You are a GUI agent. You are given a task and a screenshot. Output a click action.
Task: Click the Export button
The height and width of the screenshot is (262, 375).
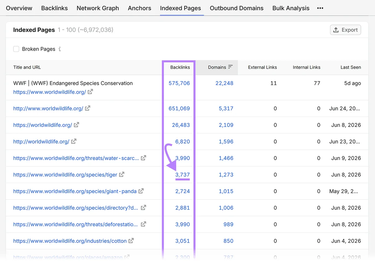[x=345, y=30]
